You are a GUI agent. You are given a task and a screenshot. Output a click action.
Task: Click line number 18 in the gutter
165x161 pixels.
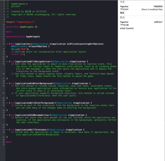[x=4, y=44]
